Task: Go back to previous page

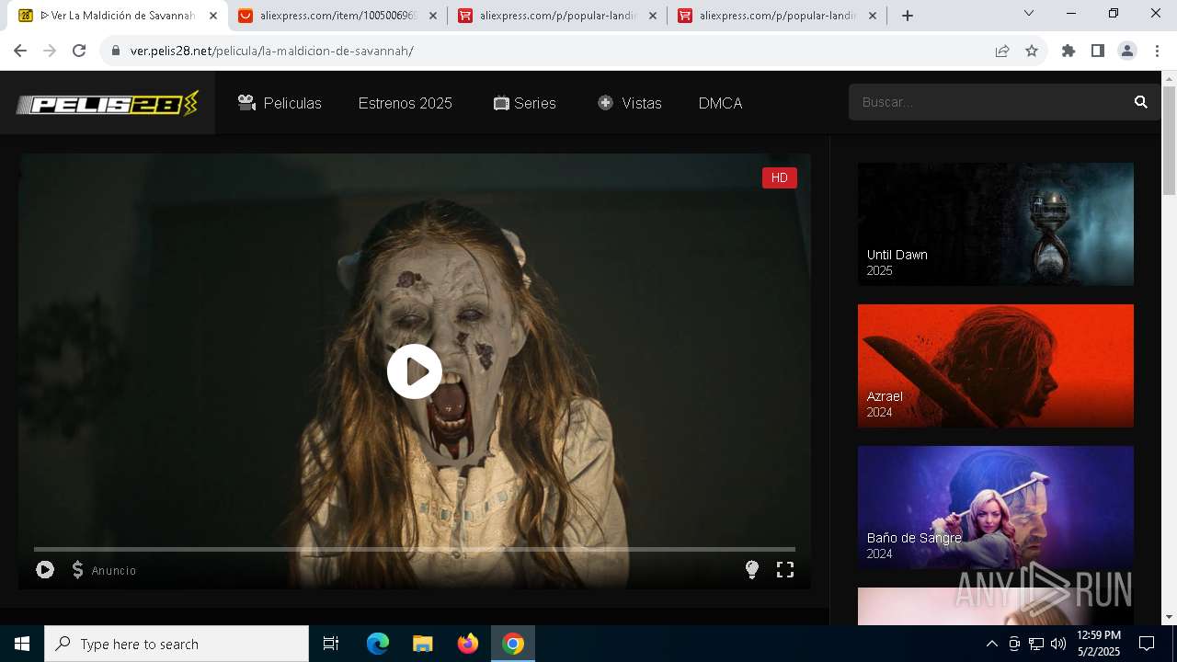Action: pyautogui.click(x=20, y=51)
